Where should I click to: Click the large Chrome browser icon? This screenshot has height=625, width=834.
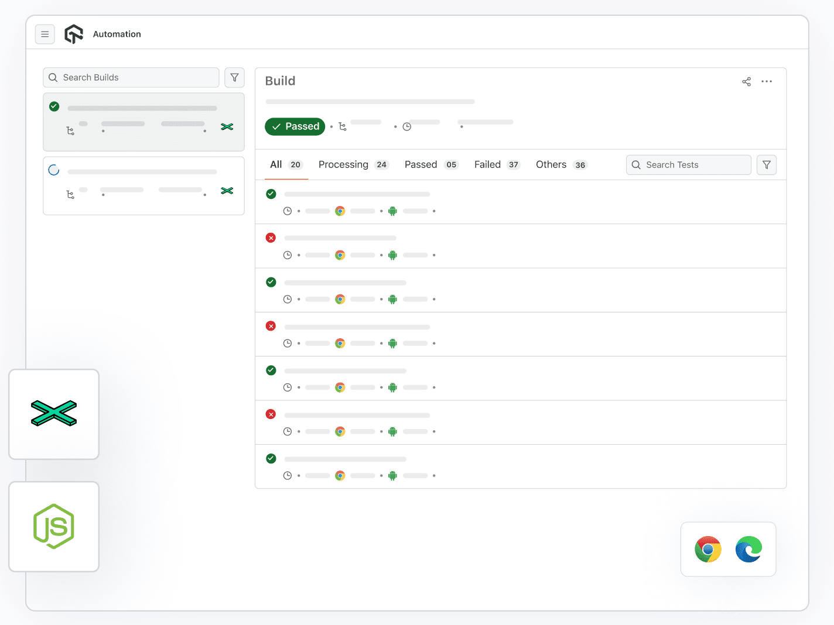coord(708,550)
